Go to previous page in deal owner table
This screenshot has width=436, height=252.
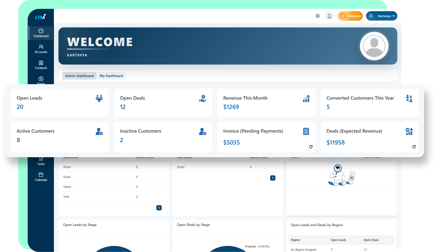point(267,178)
